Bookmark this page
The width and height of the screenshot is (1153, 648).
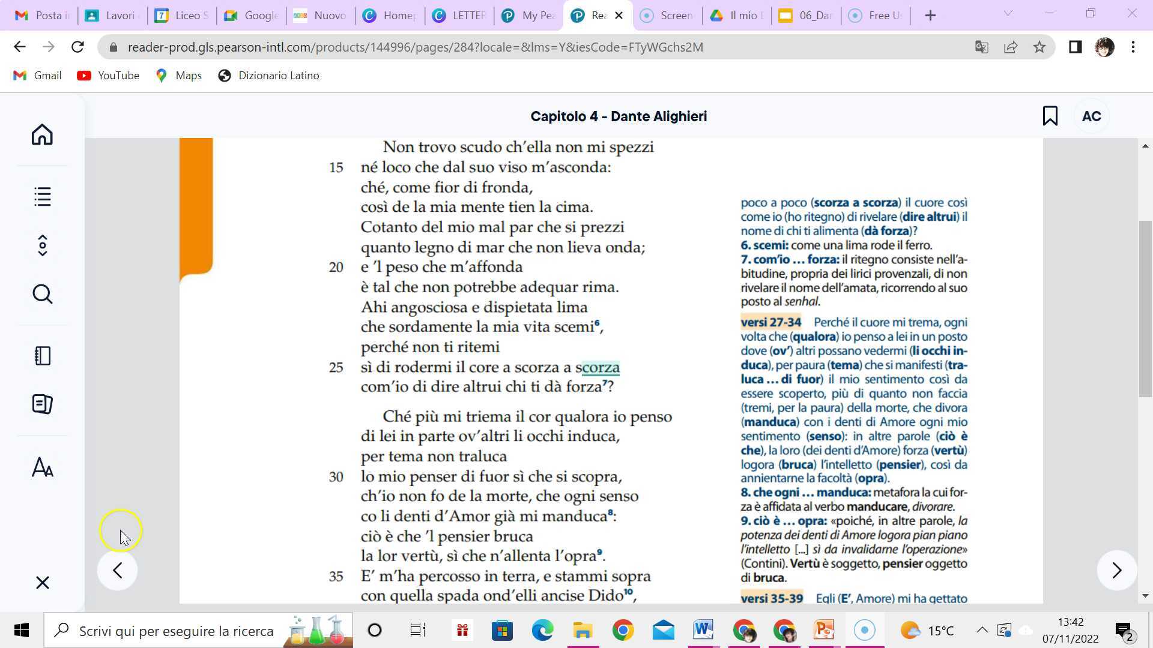point(1050,116)
